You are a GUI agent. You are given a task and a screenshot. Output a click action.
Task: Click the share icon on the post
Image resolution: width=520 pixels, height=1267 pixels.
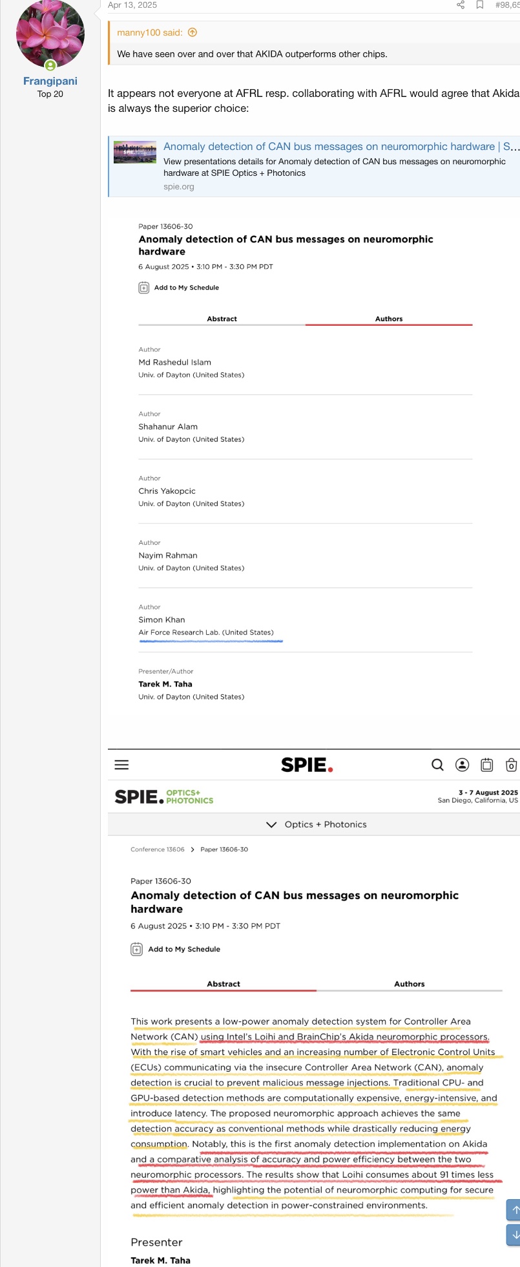pos(461,5)
